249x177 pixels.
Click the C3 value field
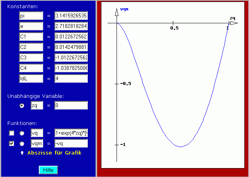71,57
